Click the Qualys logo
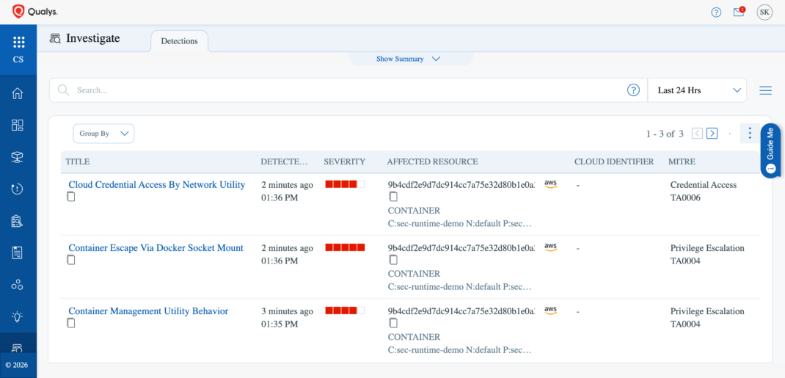785x378 pixels. point(34,11)
